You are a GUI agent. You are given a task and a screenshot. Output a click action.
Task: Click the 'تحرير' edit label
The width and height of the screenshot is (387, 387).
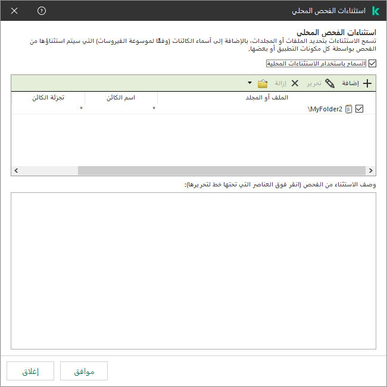coord(314,83)
